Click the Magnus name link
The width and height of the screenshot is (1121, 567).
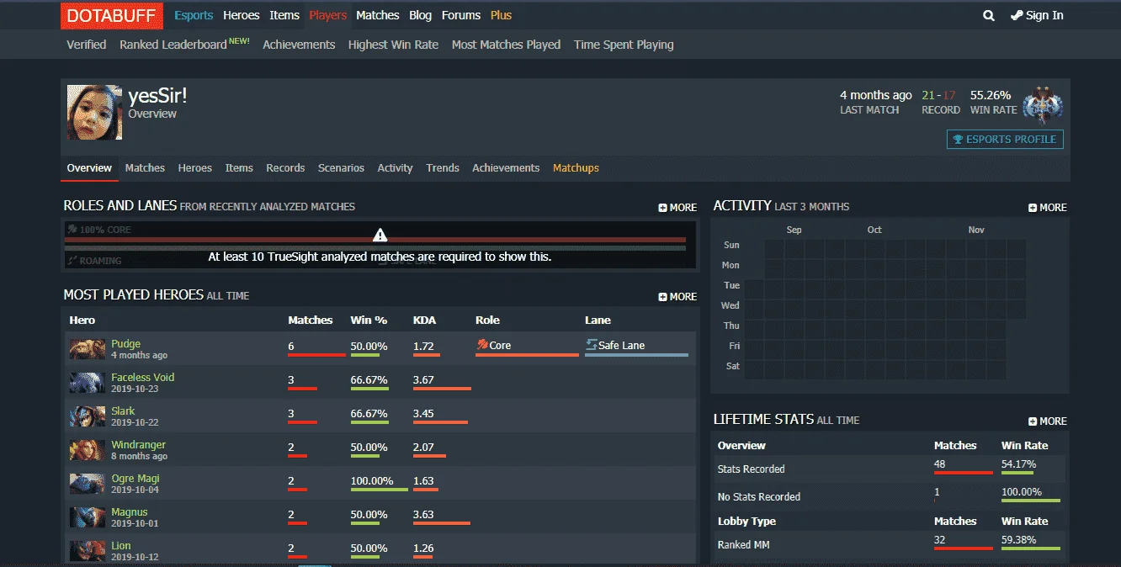[x=130, y=511]
